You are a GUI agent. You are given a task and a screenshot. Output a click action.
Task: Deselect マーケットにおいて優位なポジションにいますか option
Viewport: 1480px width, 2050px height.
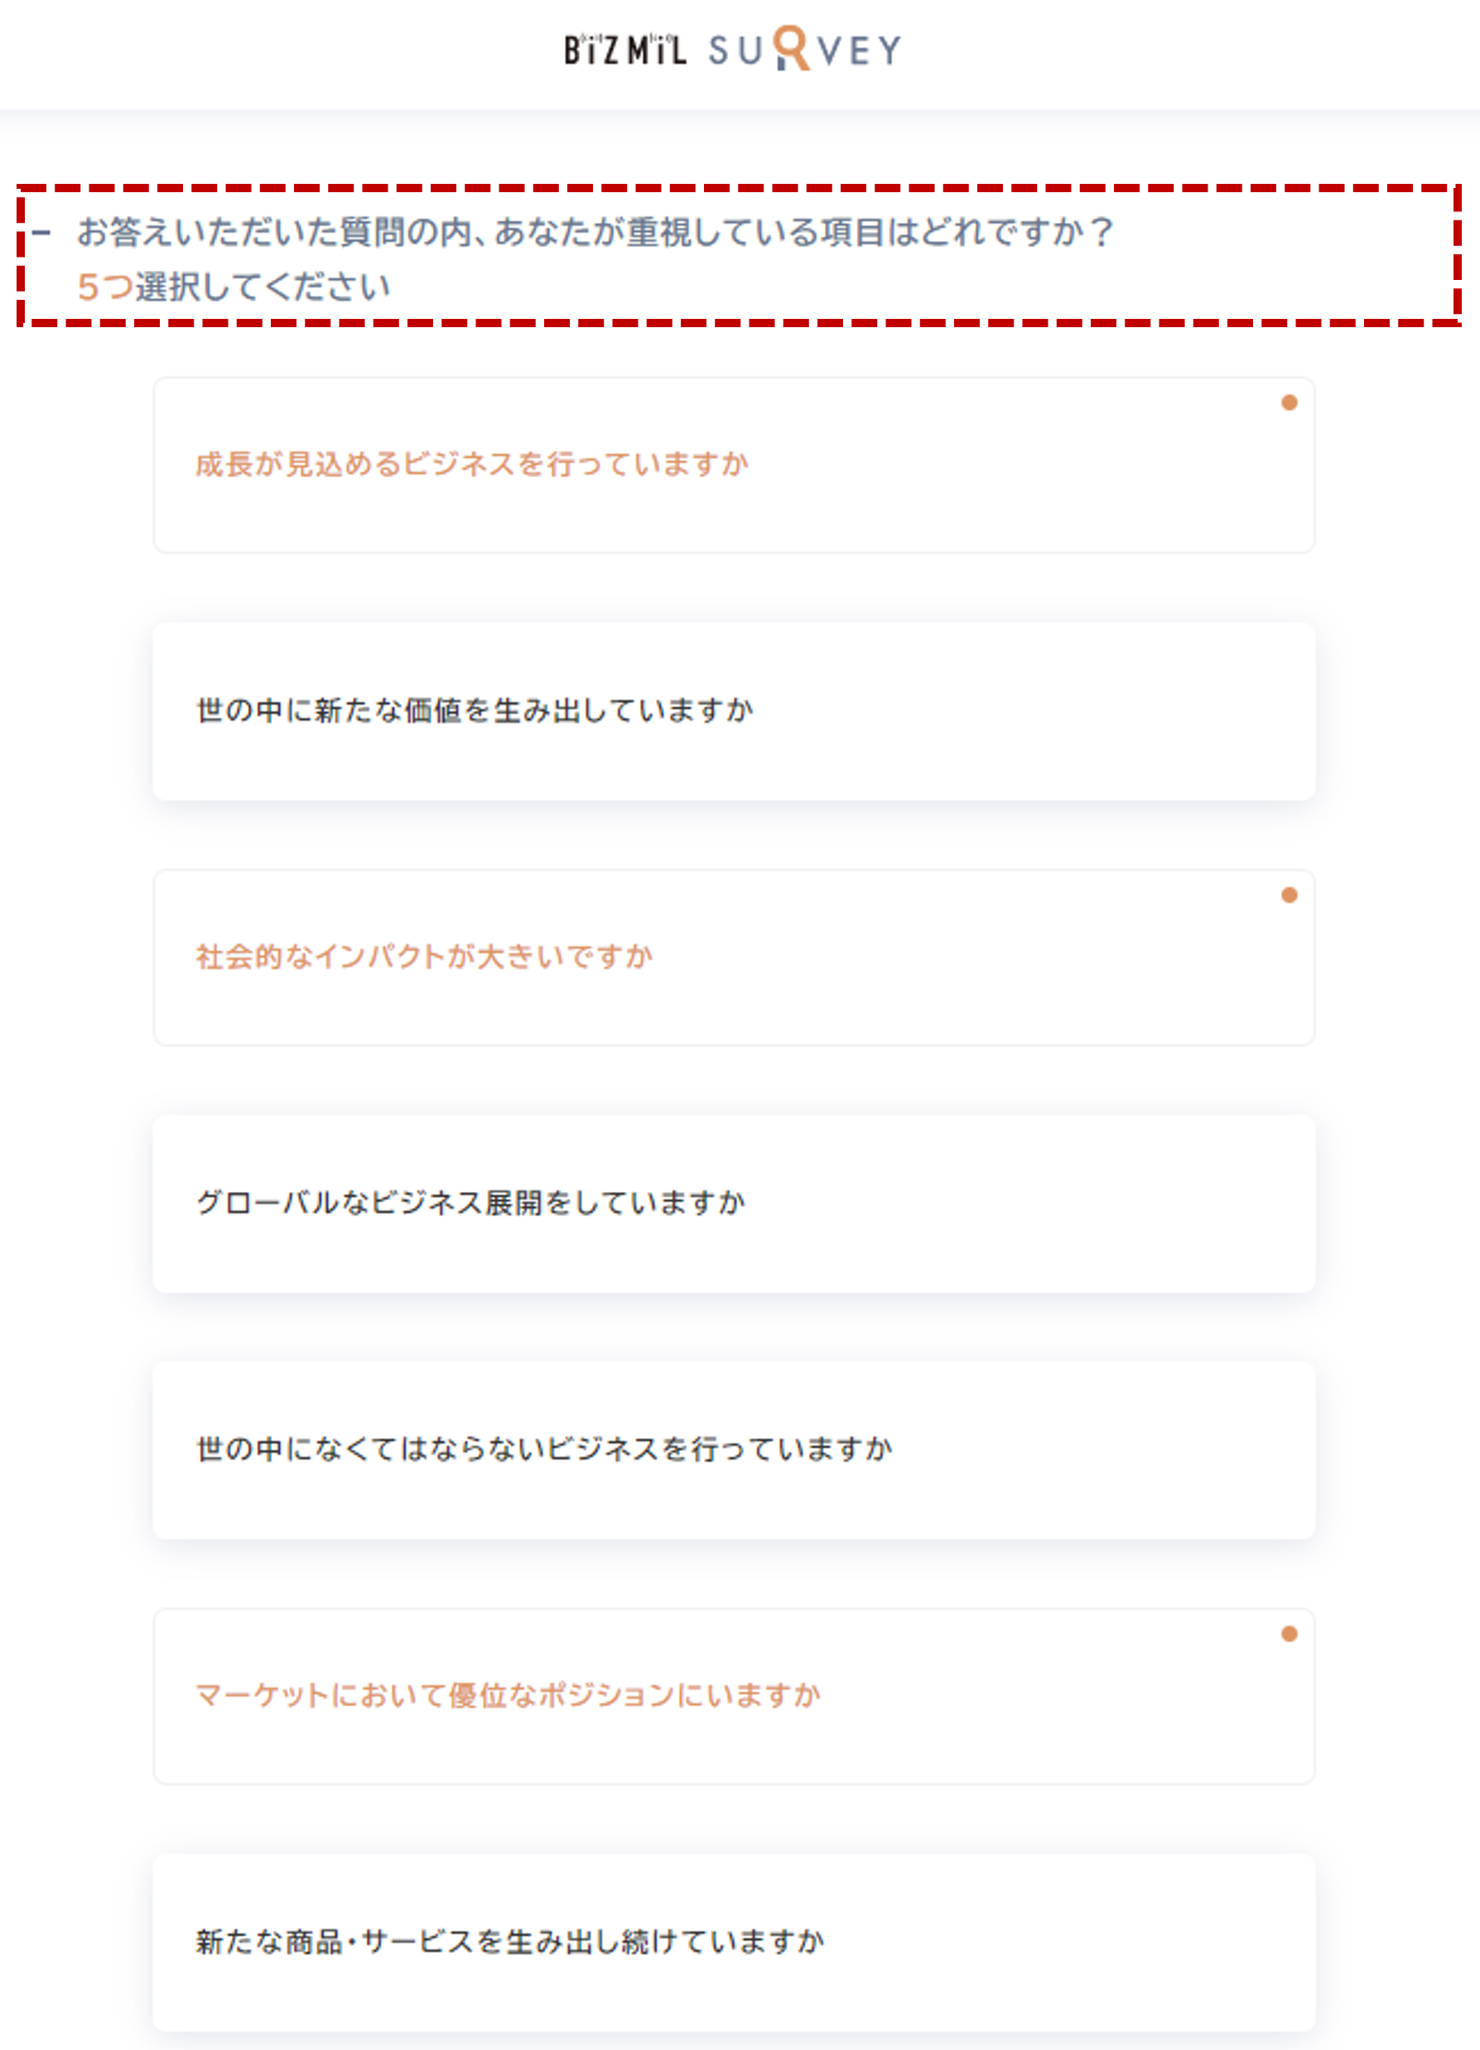coord(734,1695)
